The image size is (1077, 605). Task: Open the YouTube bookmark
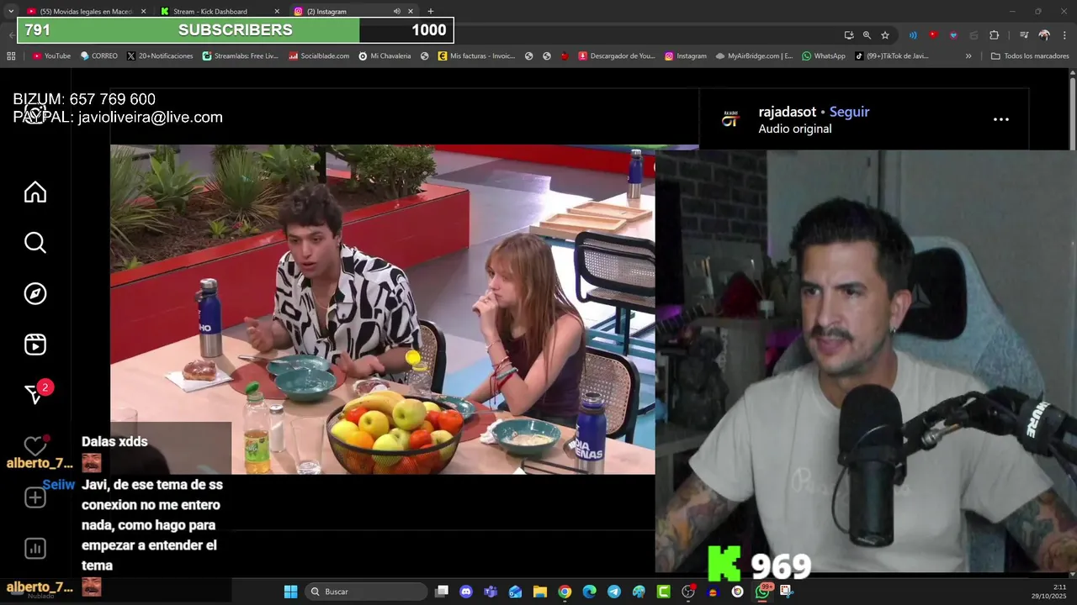coord(51,56)
